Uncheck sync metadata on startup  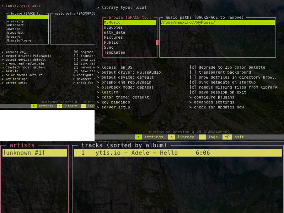click(192, 82)
